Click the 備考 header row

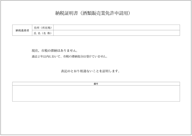pyautogui.click(x=96, y=84)
